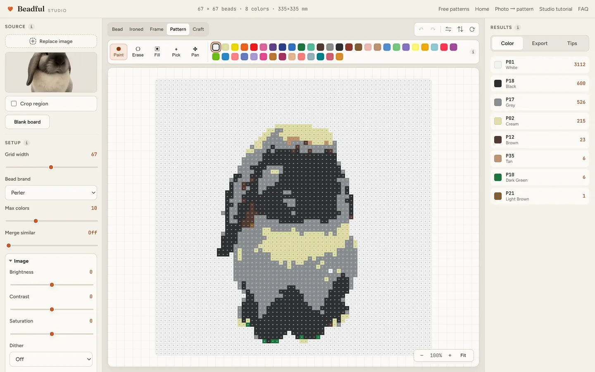Screen dimensions: 595x372
Task: Go to the FAQ page
Action: [x=583, y=9]
